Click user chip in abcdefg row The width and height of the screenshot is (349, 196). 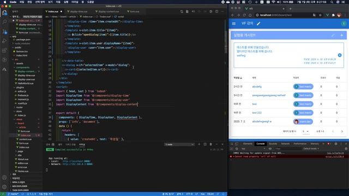[x=303, y=87]
